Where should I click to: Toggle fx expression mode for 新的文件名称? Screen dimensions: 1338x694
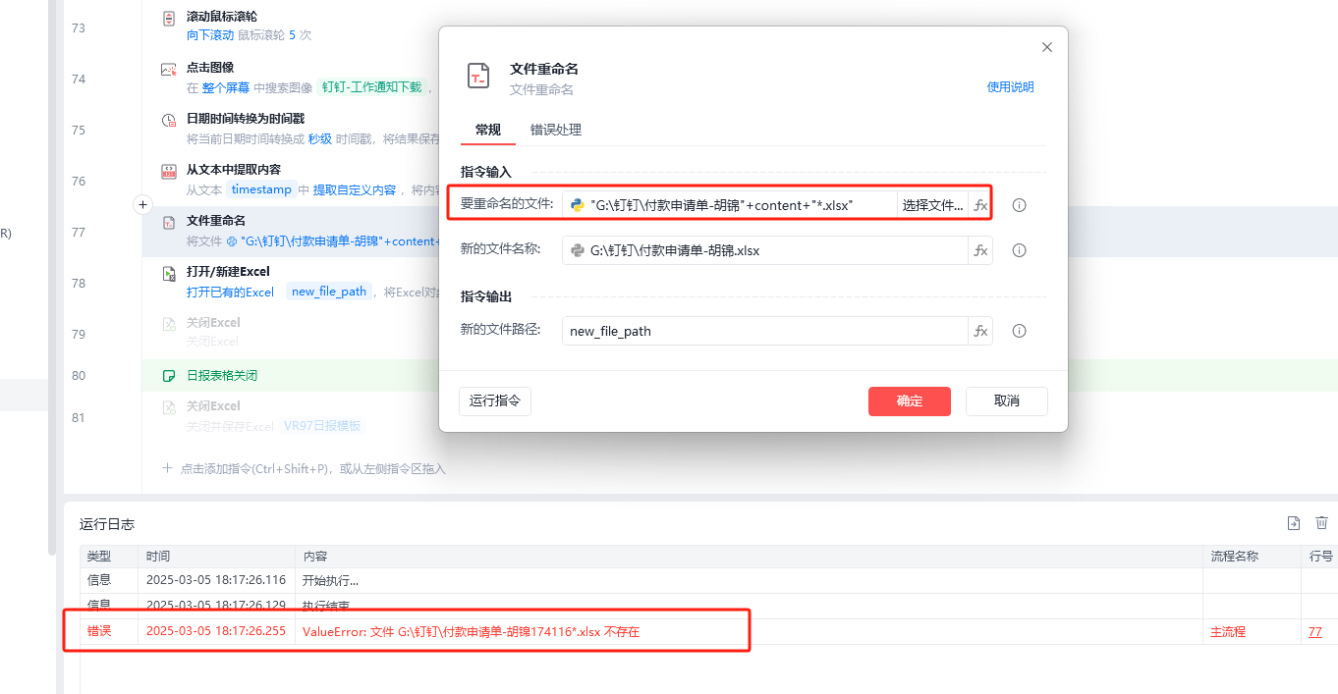[980, 250]
